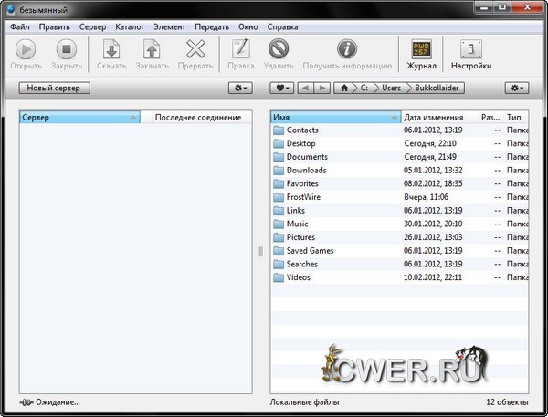Screen dimensions: 548x417
Task: Click the pane splitter handle between panels
Action: (x=260, y=251)
